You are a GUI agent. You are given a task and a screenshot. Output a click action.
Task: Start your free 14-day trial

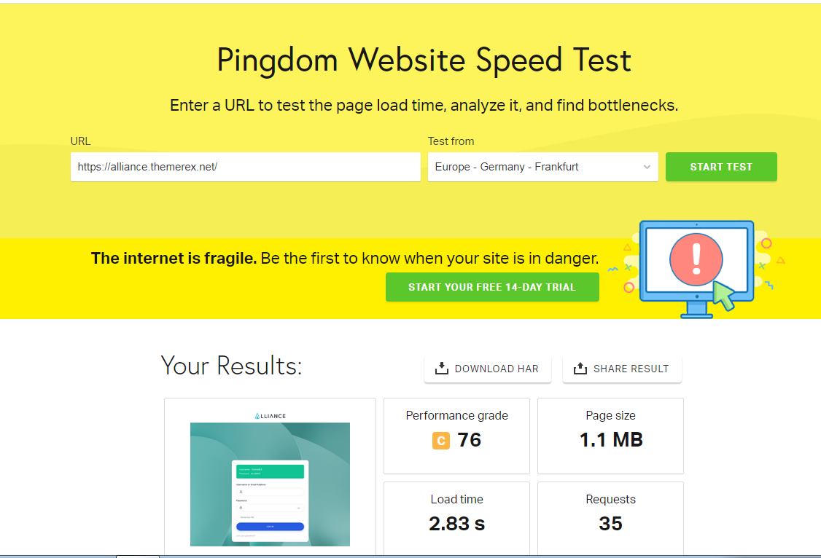point(492,287)
